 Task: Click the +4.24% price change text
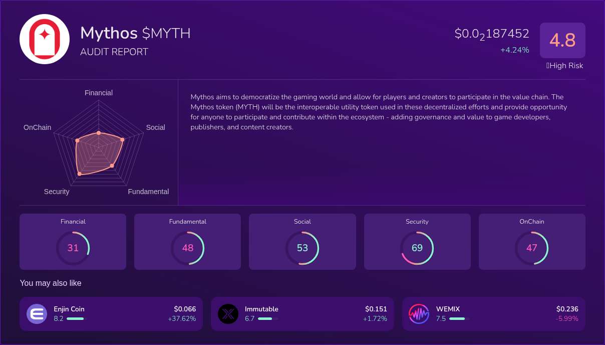[514, 50]
